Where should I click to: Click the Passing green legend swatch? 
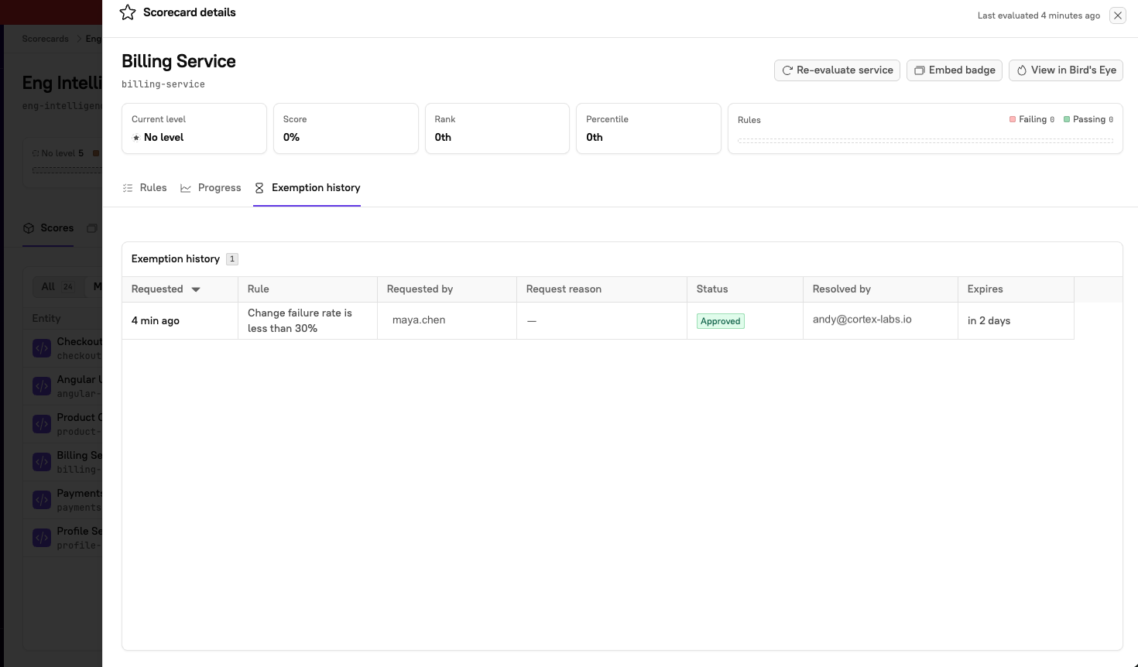pos(1067,119)
